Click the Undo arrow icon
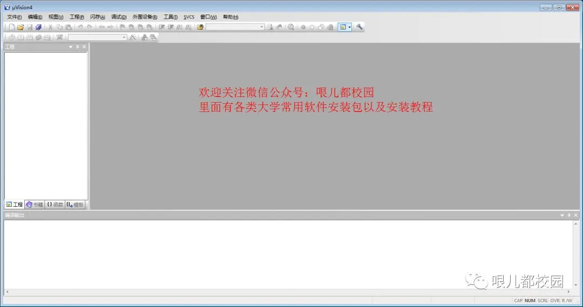Image resolution: width=583 pixels, height=307 pixels. pos(80,27)
